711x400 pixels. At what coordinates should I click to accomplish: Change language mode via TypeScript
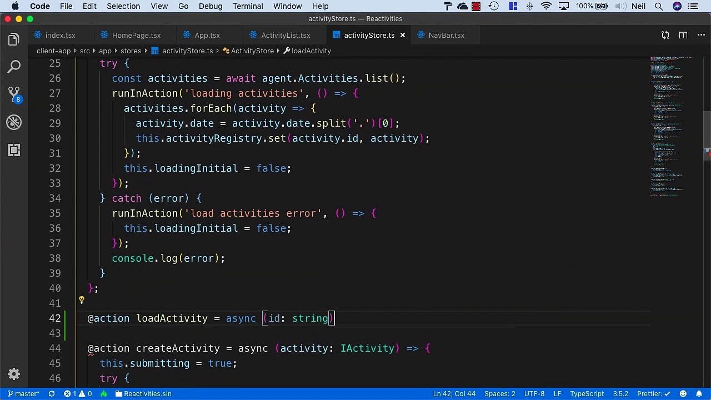pyautogui.click(x=587, y=393)
